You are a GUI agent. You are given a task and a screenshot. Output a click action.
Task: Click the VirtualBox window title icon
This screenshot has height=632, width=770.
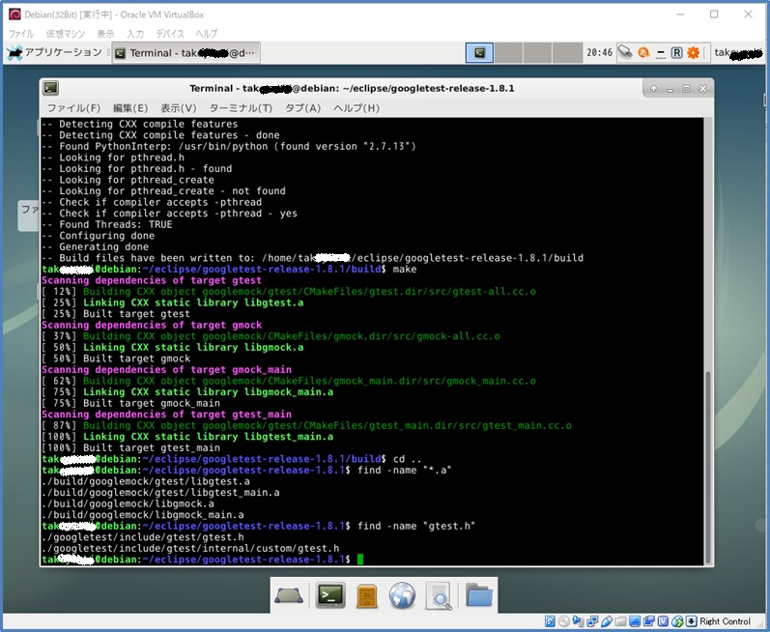click(x=14, y=14)
